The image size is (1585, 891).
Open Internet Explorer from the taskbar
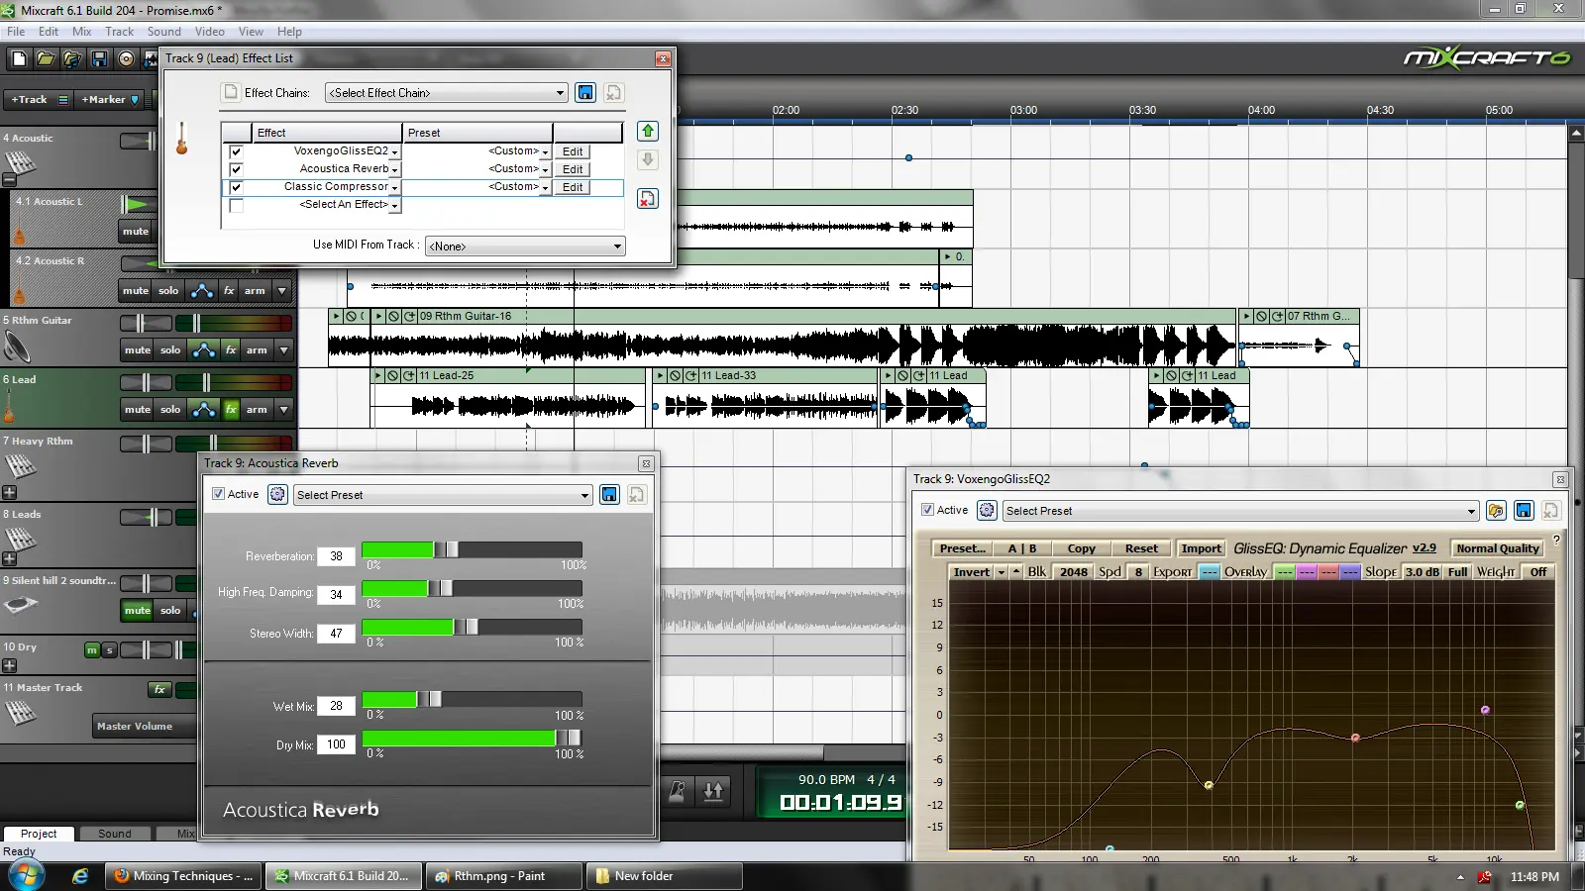click(80, 876)
